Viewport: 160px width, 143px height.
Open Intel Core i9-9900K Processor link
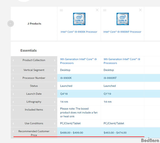[79, 32]
